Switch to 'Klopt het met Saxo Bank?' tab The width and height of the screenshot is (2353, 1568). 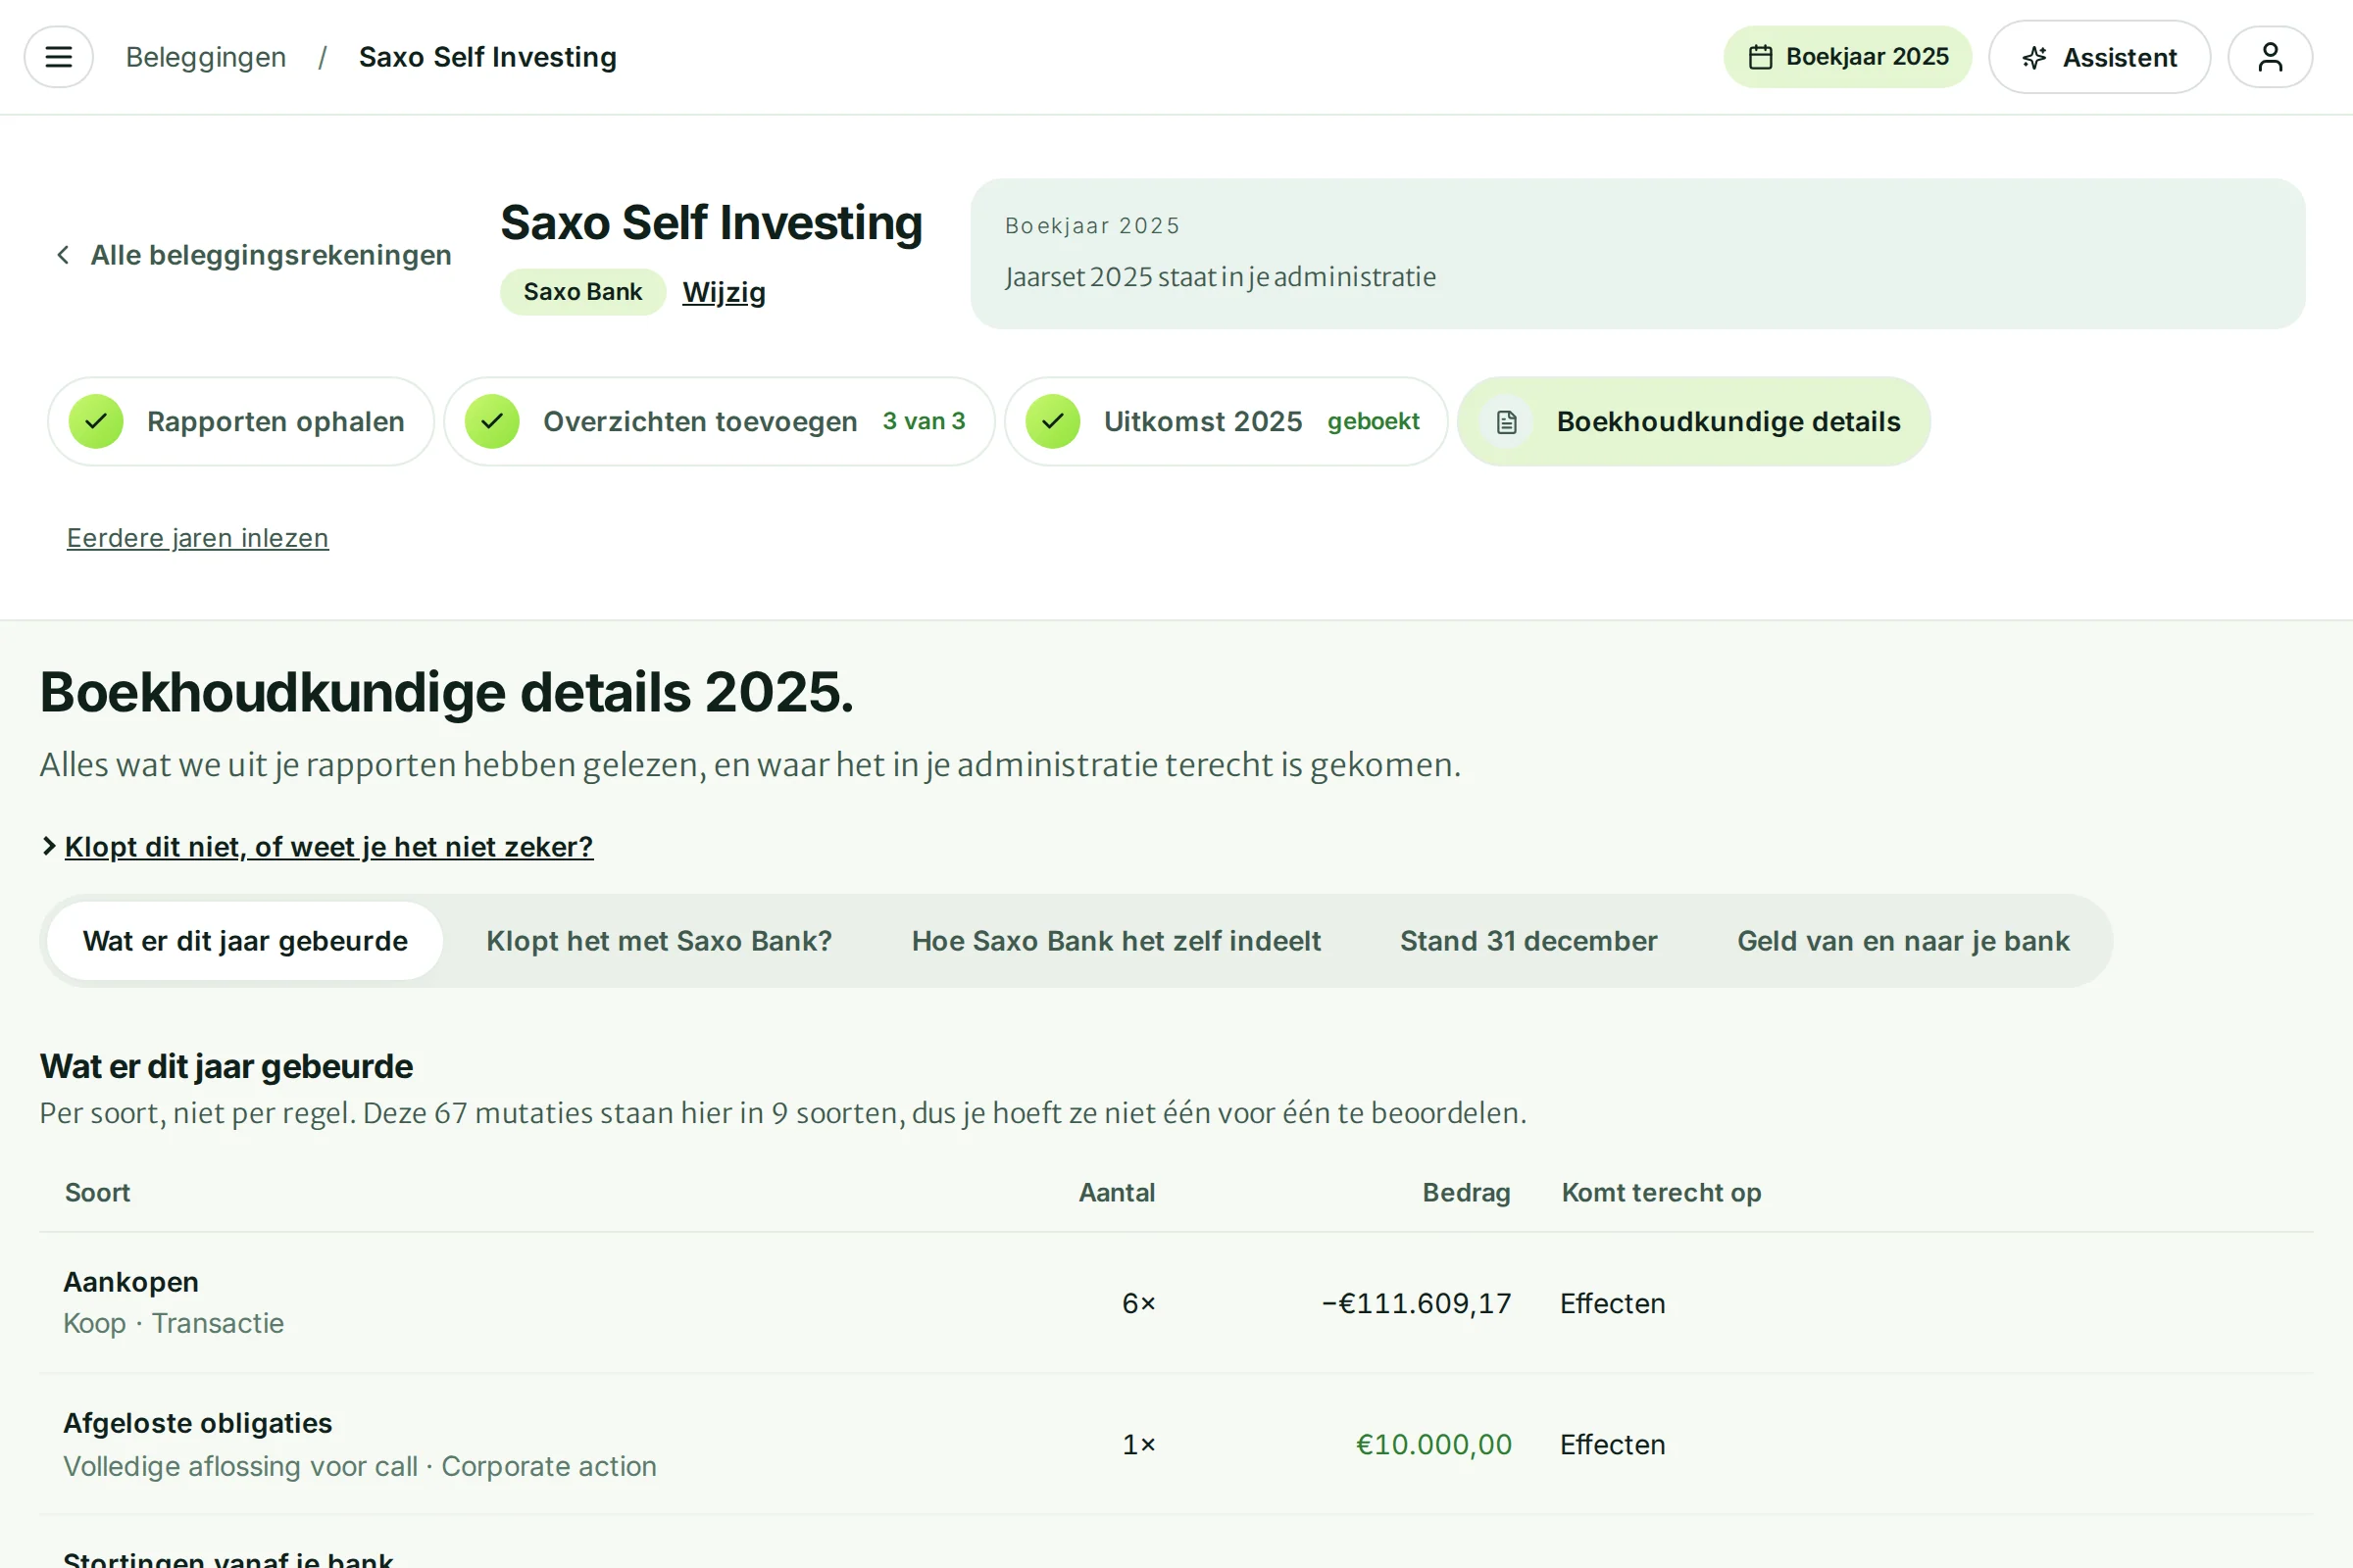click(659, 941)
